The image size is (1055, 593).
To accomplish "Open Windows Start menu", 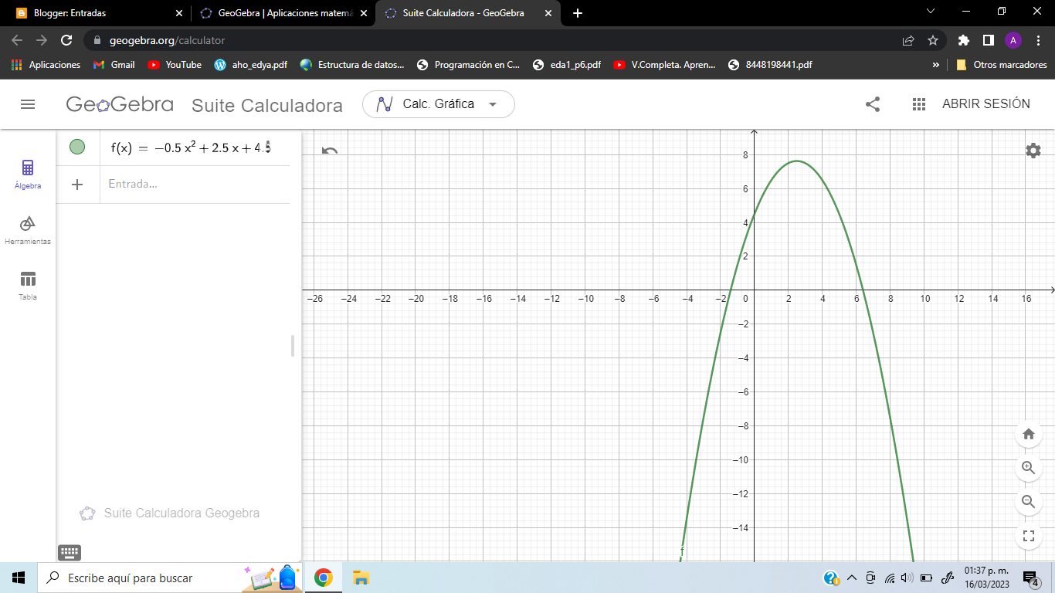I will click(19, 578).
